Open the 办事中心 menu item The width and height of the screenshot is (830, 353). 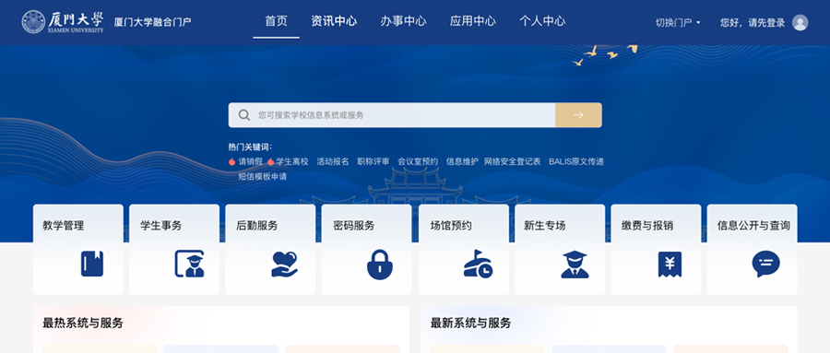[403, 21]
